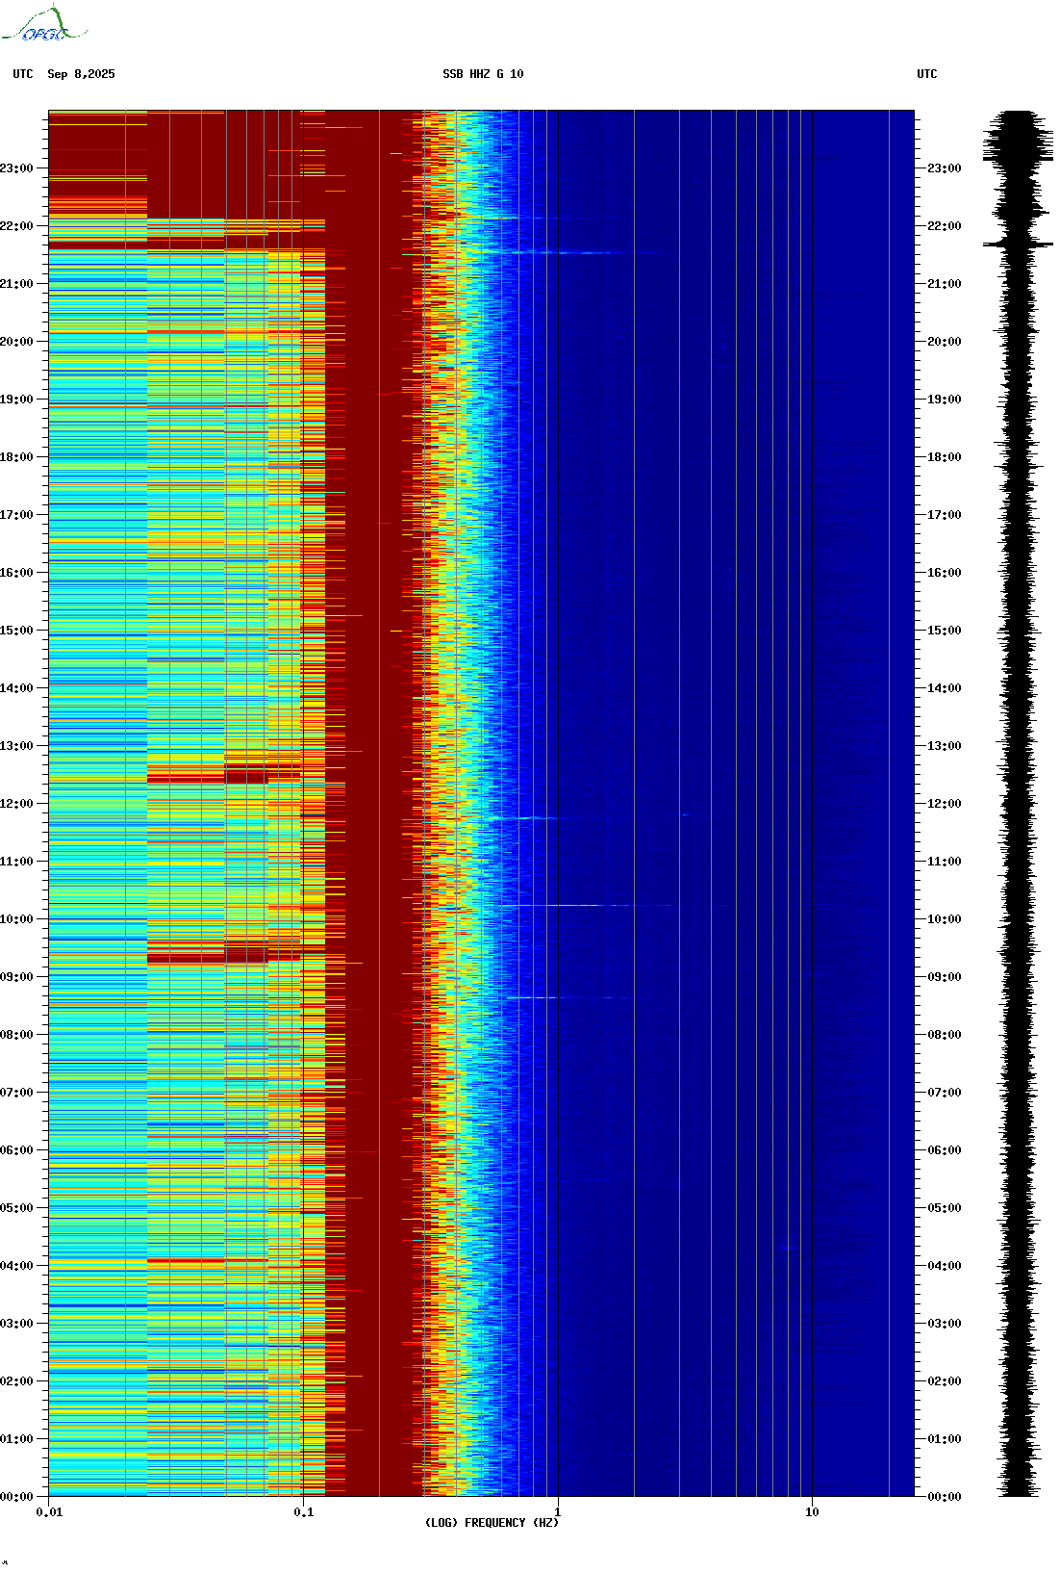Viewport: 1060px width, 1573px height.
Task: Click the 1 Hz frequency axis label
Action: click(x=558, y=1512)
